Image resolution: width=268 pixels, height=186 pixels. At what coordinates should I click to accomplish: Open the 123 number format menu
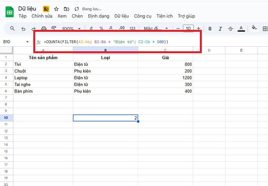pyautogui.click(x=132, y=28)
